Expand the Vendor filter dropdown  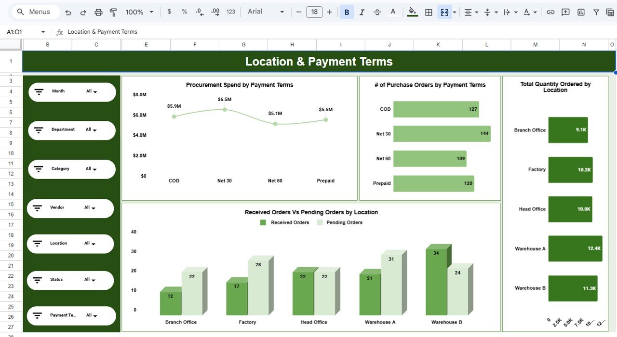89,208
